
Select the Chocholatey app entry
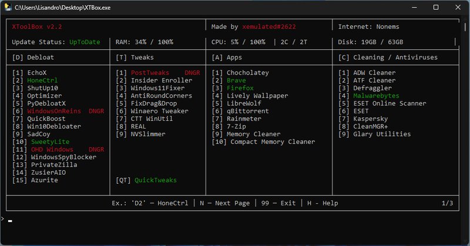[x=240, y=73]
